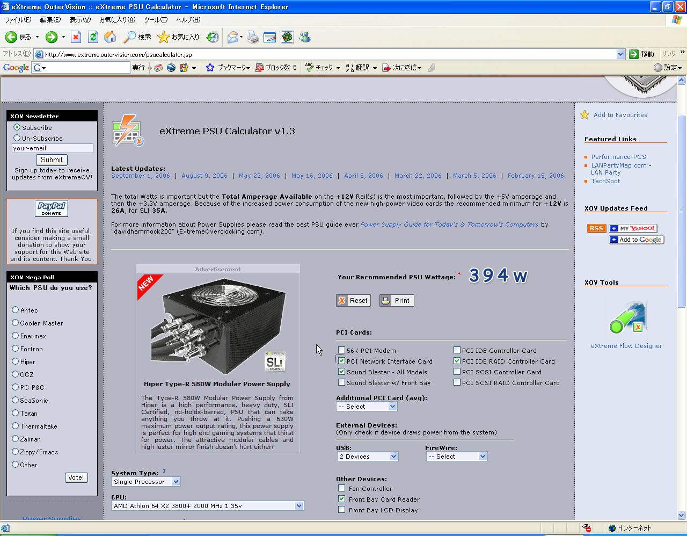
Task: Click the send-to (次に送信) icon
Action: pos(386,68)
